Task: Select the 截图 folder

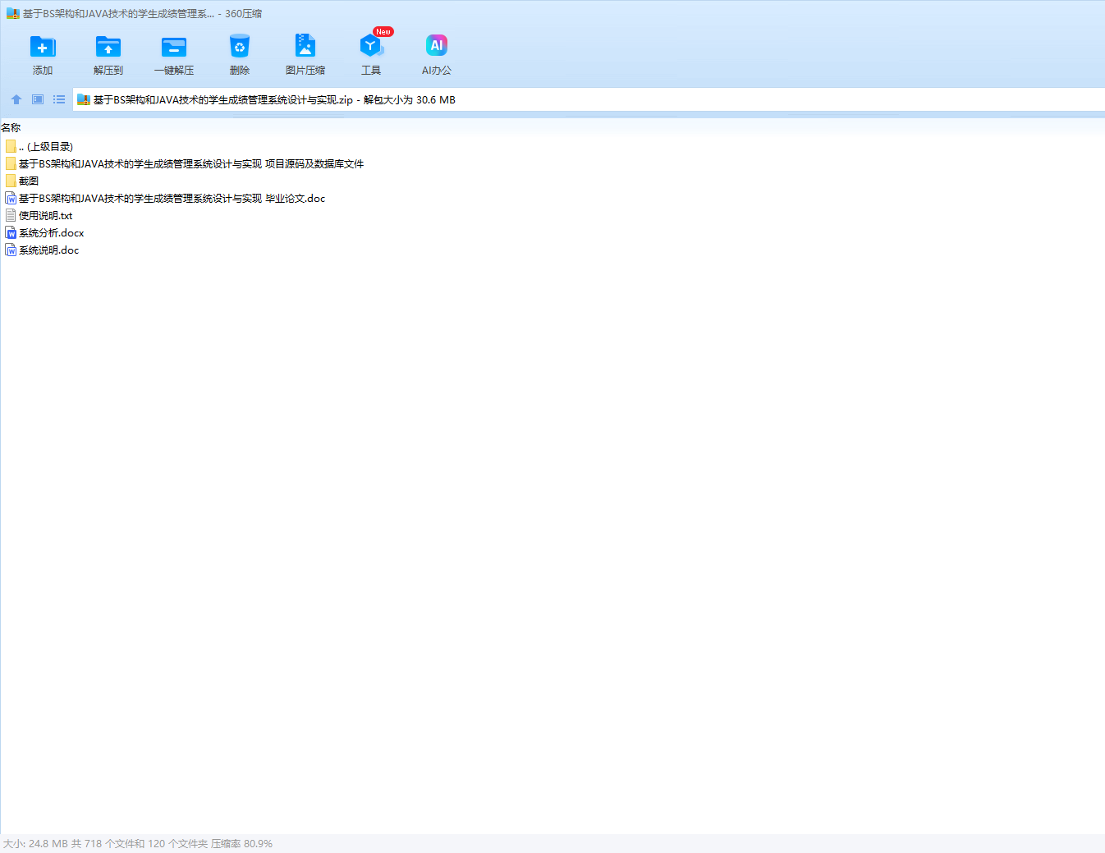Action: [22, 181]
